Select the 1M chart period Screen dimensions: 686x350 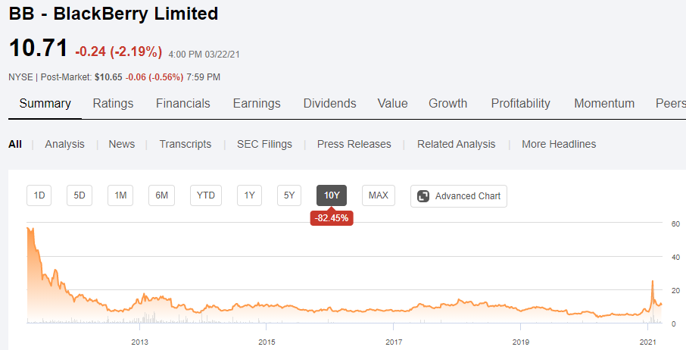coord(120,195)
